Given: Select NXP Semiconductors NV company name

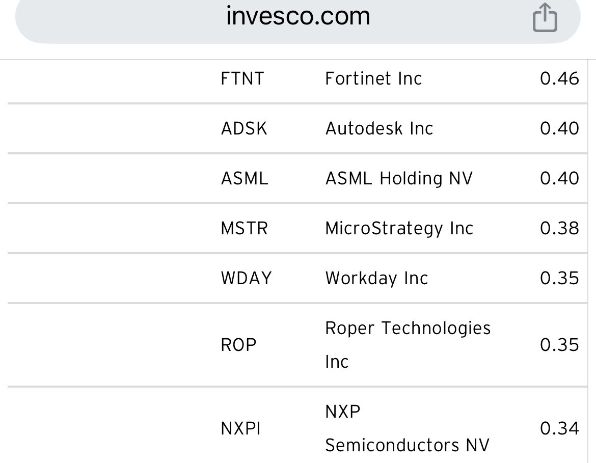Looking at the screenshot, I should (x=407, y=428).
